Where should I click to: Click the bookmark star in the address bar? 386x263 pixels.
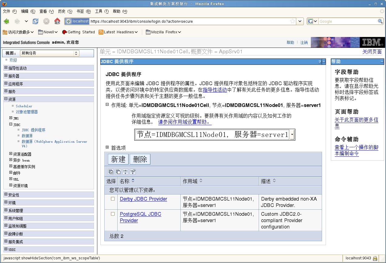[x=293, y=21]
